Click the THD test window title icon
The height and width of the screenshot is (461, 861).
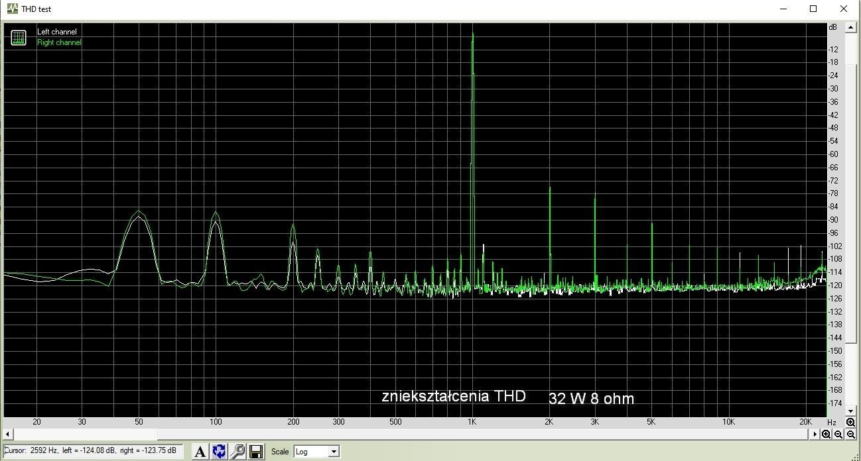(x=12, y=9)
